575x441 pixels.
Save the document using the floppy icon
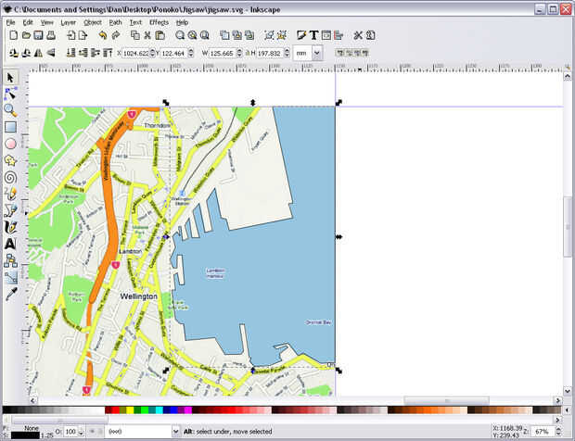coord(38,35)
